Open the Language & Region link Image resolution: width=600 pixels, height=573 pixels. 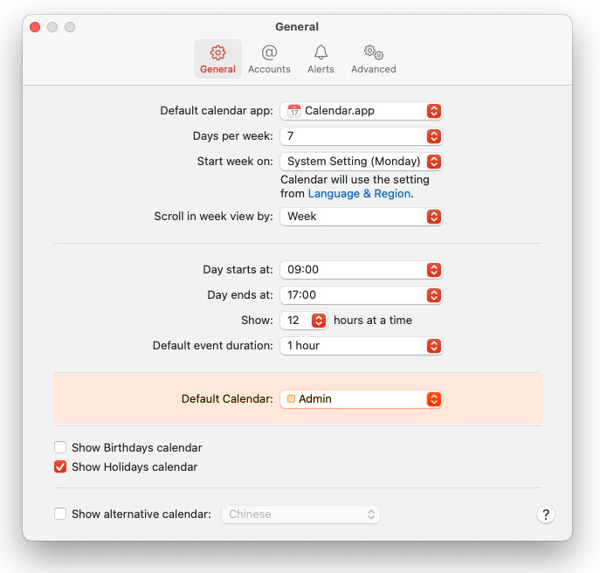[359, 194]
